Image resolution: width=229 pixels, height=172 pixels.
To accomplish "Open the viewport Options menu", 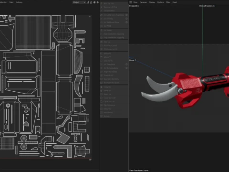I will (x=160, y=2).
